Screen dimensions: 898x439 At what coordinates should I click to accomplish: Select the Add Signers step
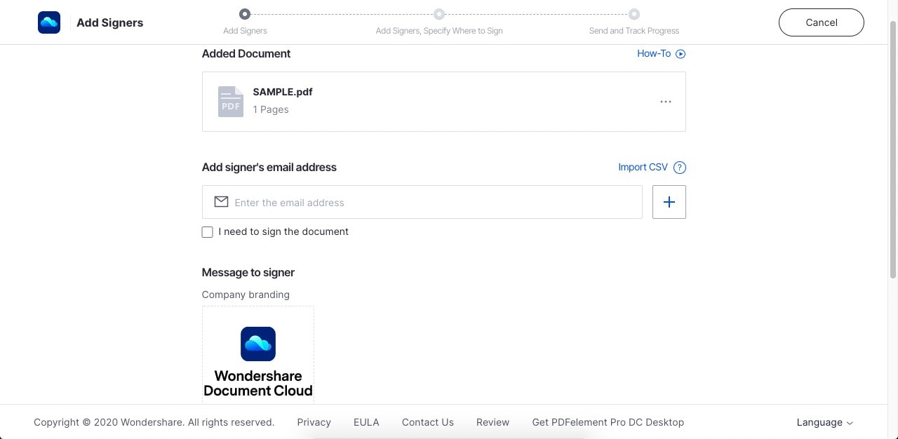[245, 14]
